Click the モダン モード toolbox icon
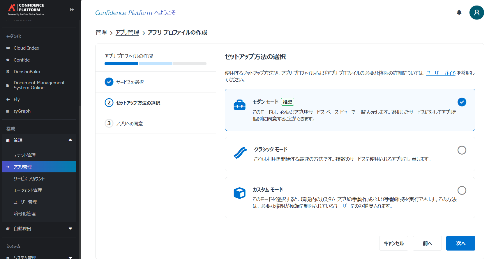This screenshot has width=489, height=259. 239,105
